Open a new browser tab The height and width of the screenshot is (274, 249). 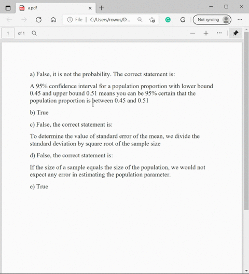tap(101, 8)
